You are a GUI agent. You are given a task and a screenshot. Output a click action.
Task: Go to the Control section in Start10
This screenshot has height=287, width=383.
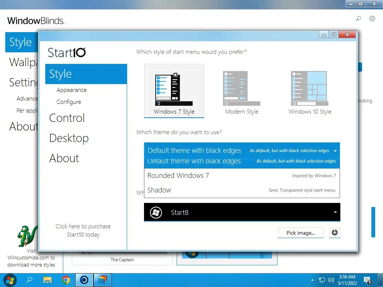coord(67,118)
